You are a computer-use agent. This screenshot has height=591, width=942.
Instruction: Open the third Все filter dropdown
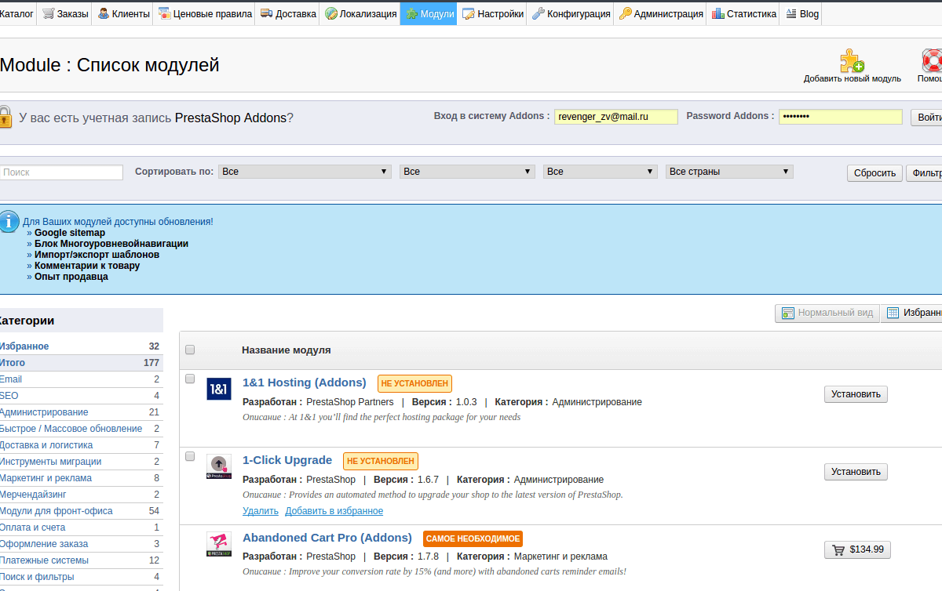click(601, 172)
